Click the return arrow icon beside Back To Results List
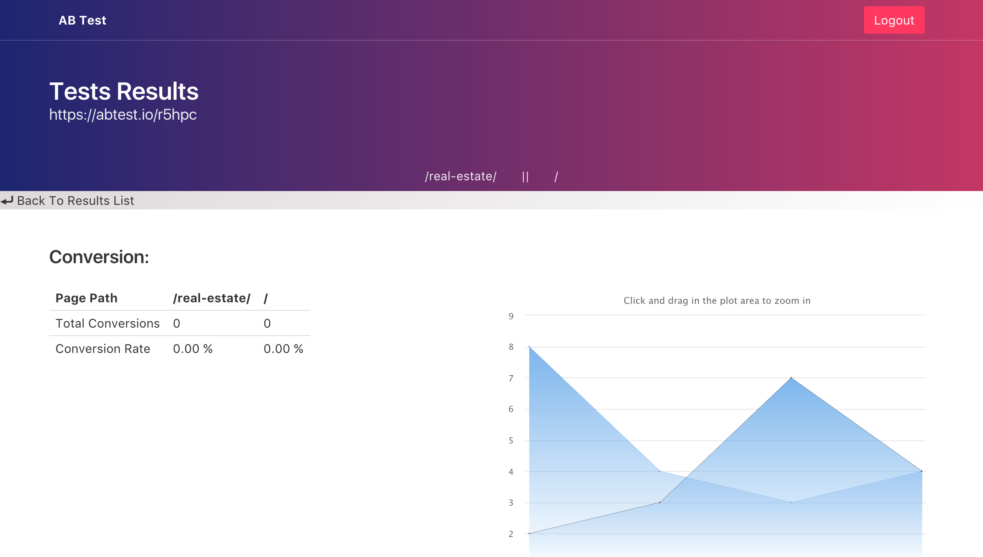 tap(7, 200)
